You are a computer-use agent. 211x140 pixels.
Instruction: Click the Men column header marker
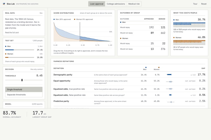[x=146, y=67]
